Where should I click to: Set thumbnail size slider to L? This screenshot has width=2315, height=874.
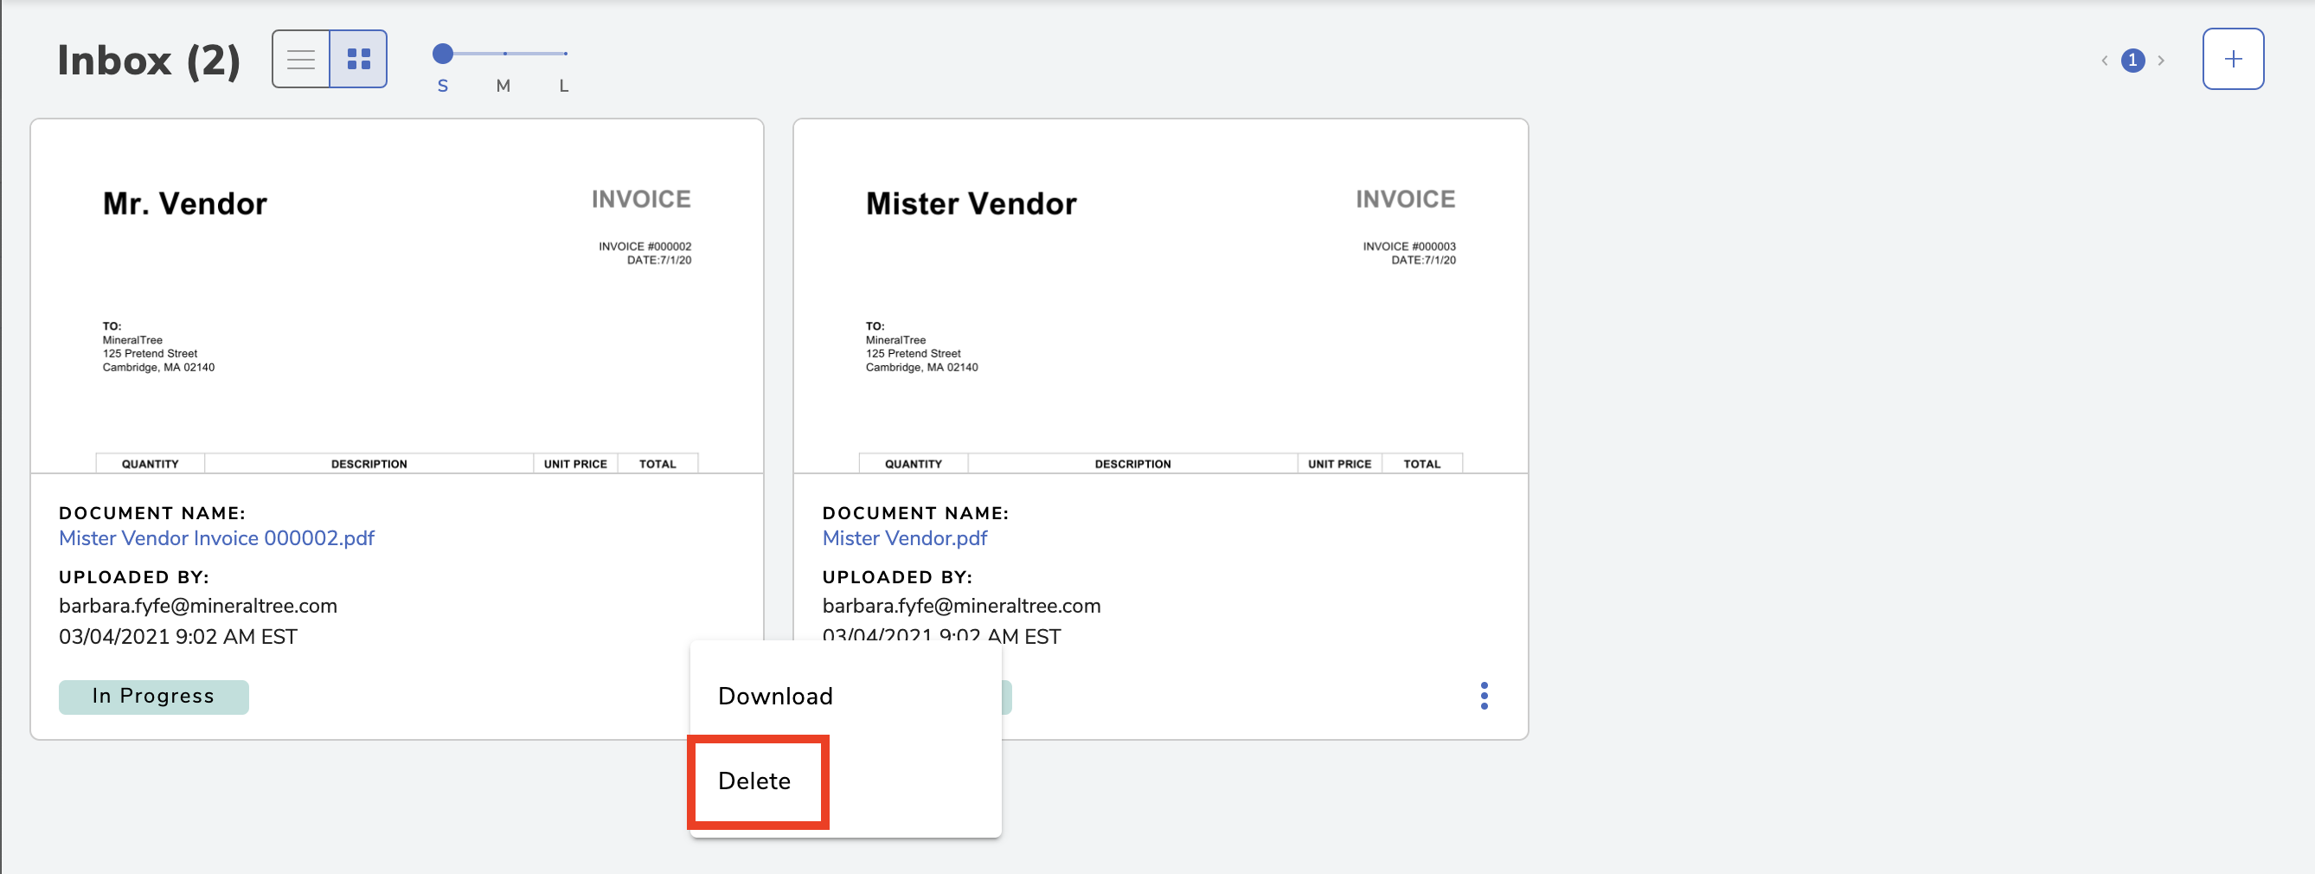tap(564, 55)
